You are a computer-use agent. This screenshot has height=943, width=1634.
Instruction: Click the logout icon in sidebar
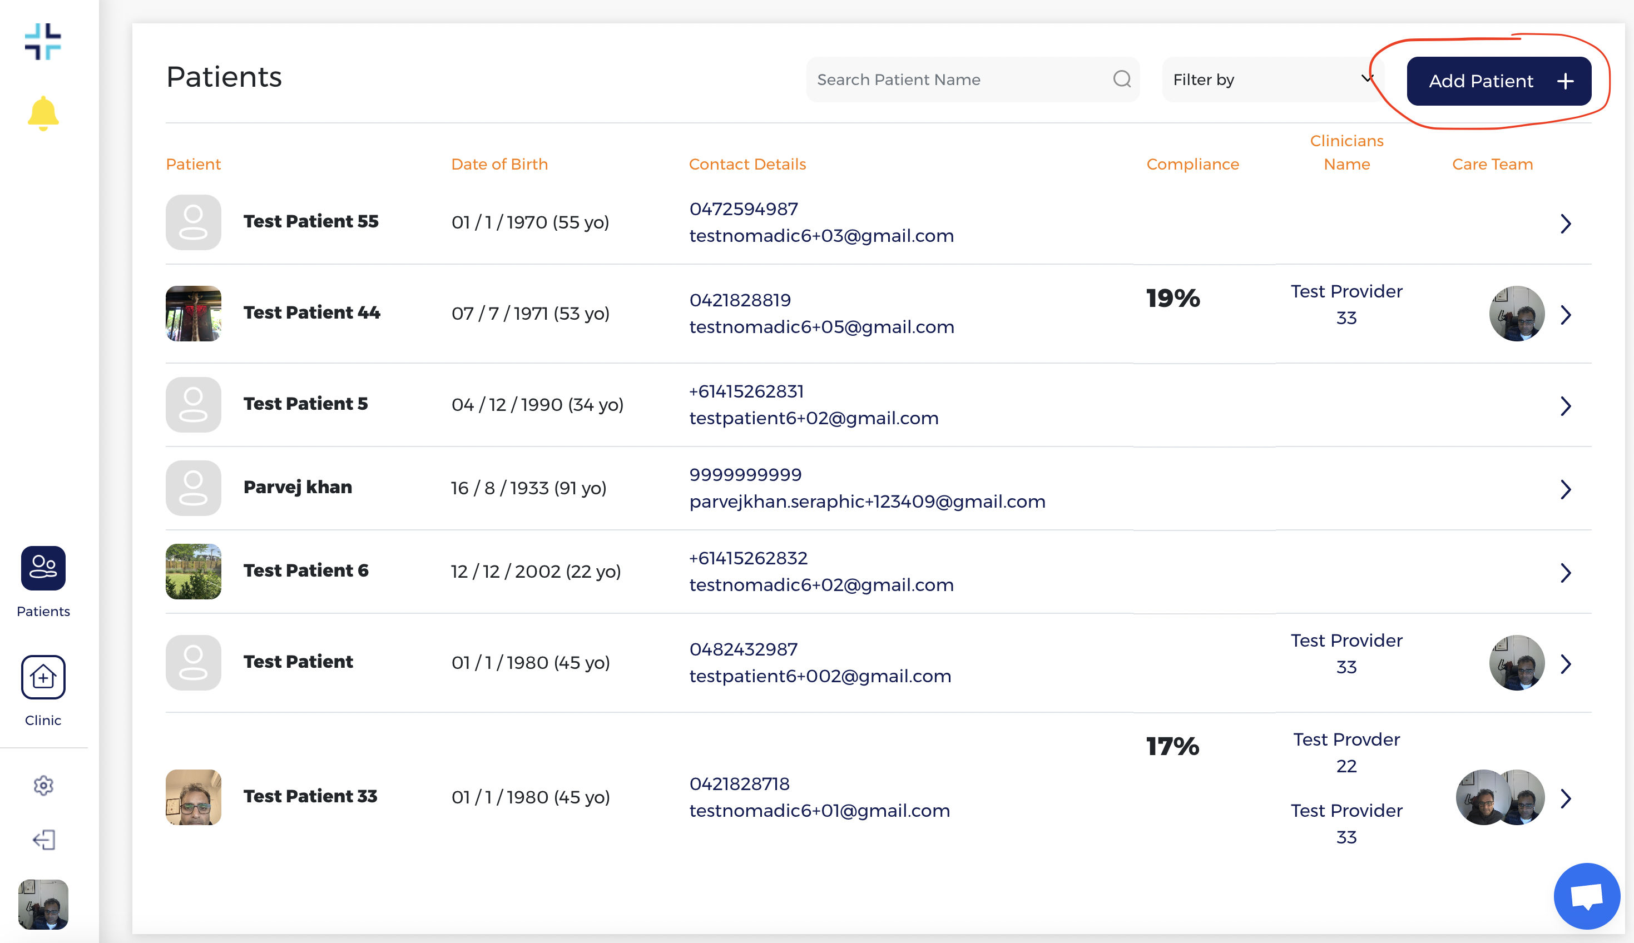coord(43,840)
